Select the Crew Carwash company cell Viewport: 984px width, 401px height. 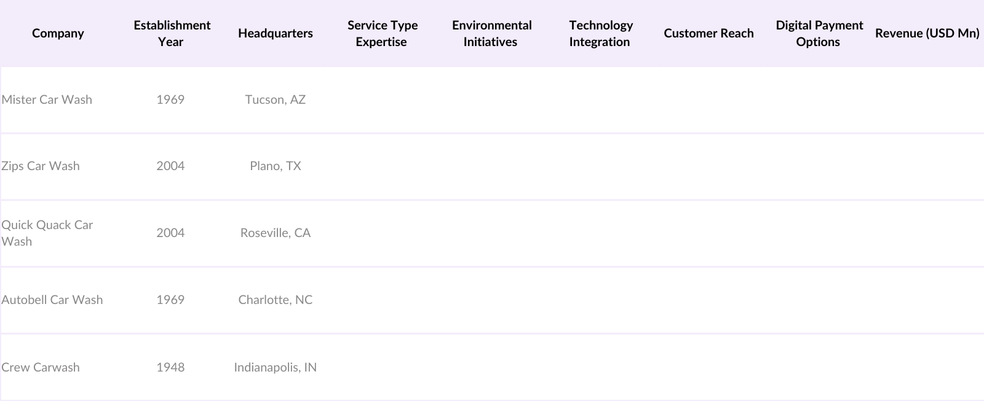point(41,367)
